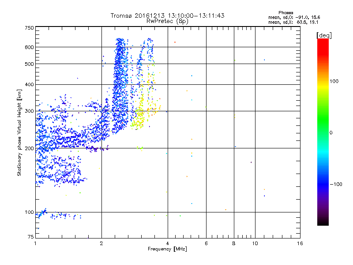
Task: Click the 'Stationary phase Virtual Height [km]' axis label
Action: [19, 132]
